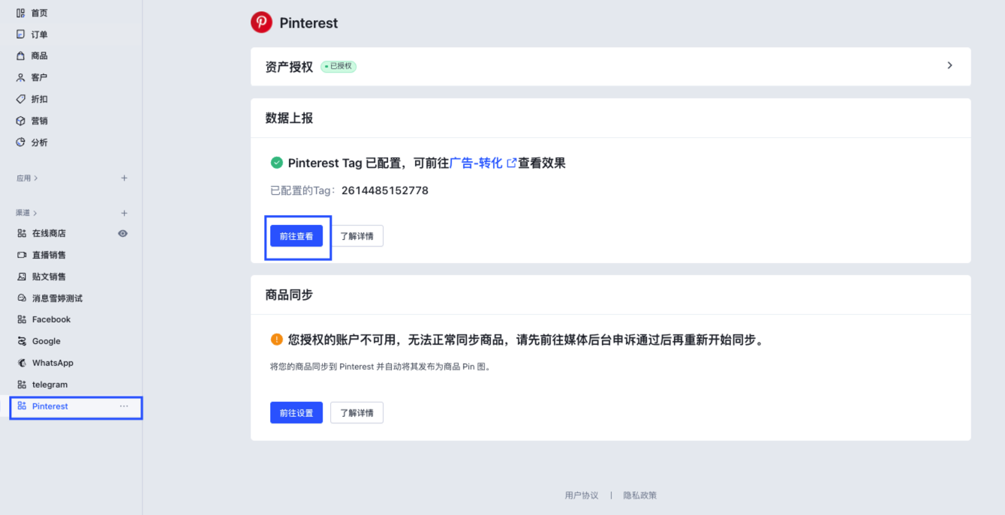Click the 商品同步 section heading
Screen dimensions: 1005x515
coord(289,295)
